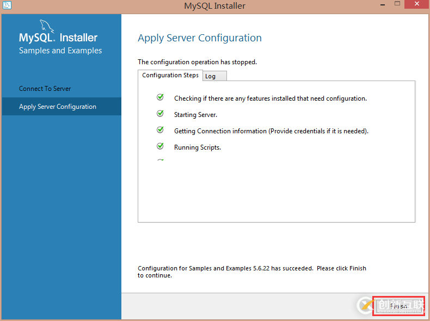Close the MySQL Installer window
This screenshot has width=430, height=321.
[416, 5]
